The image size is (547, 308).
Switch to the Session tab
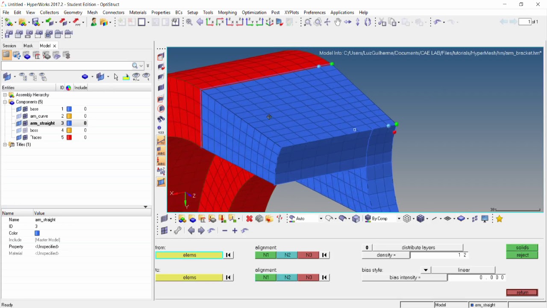coord(9,46)
